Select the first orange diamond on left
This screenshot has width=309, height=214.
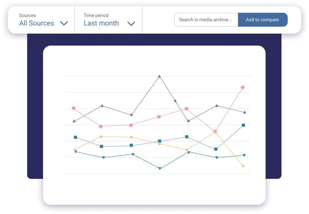[74, 150]
